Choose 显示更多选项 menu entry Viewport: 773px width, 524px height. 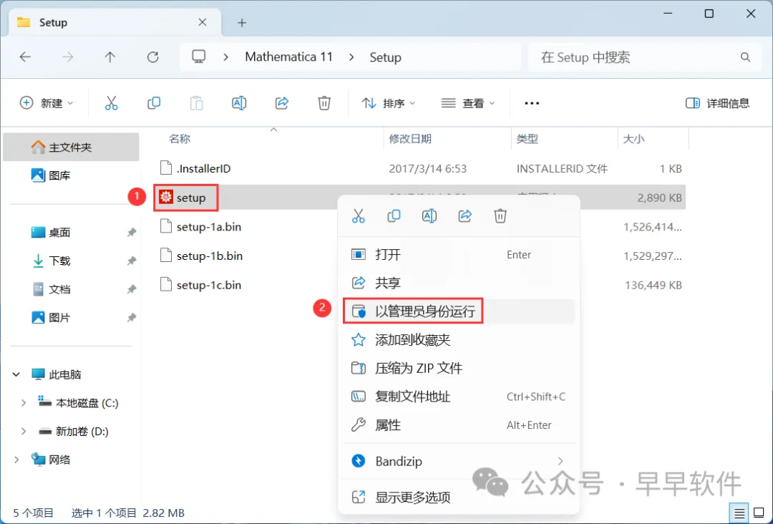tap(459, 498)
